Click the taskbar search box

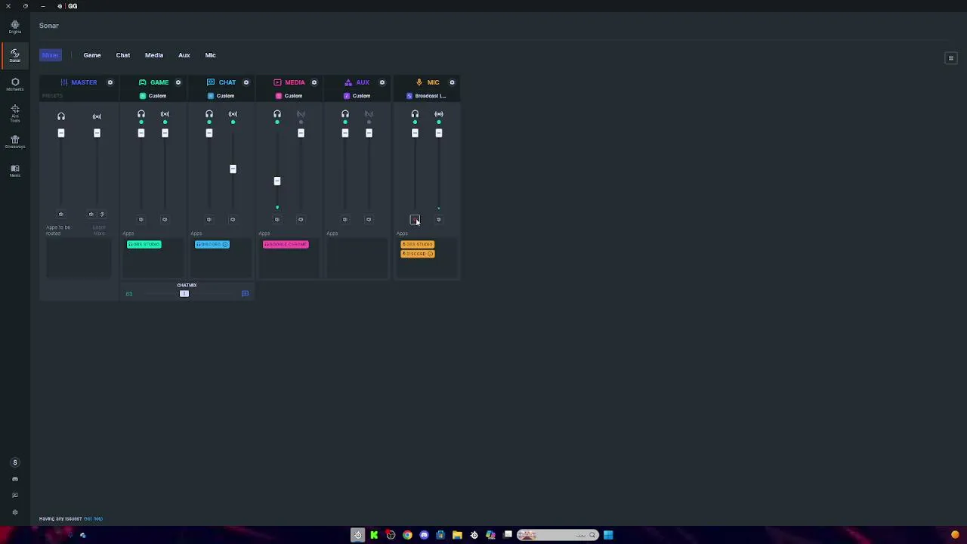tap(557, 535)
